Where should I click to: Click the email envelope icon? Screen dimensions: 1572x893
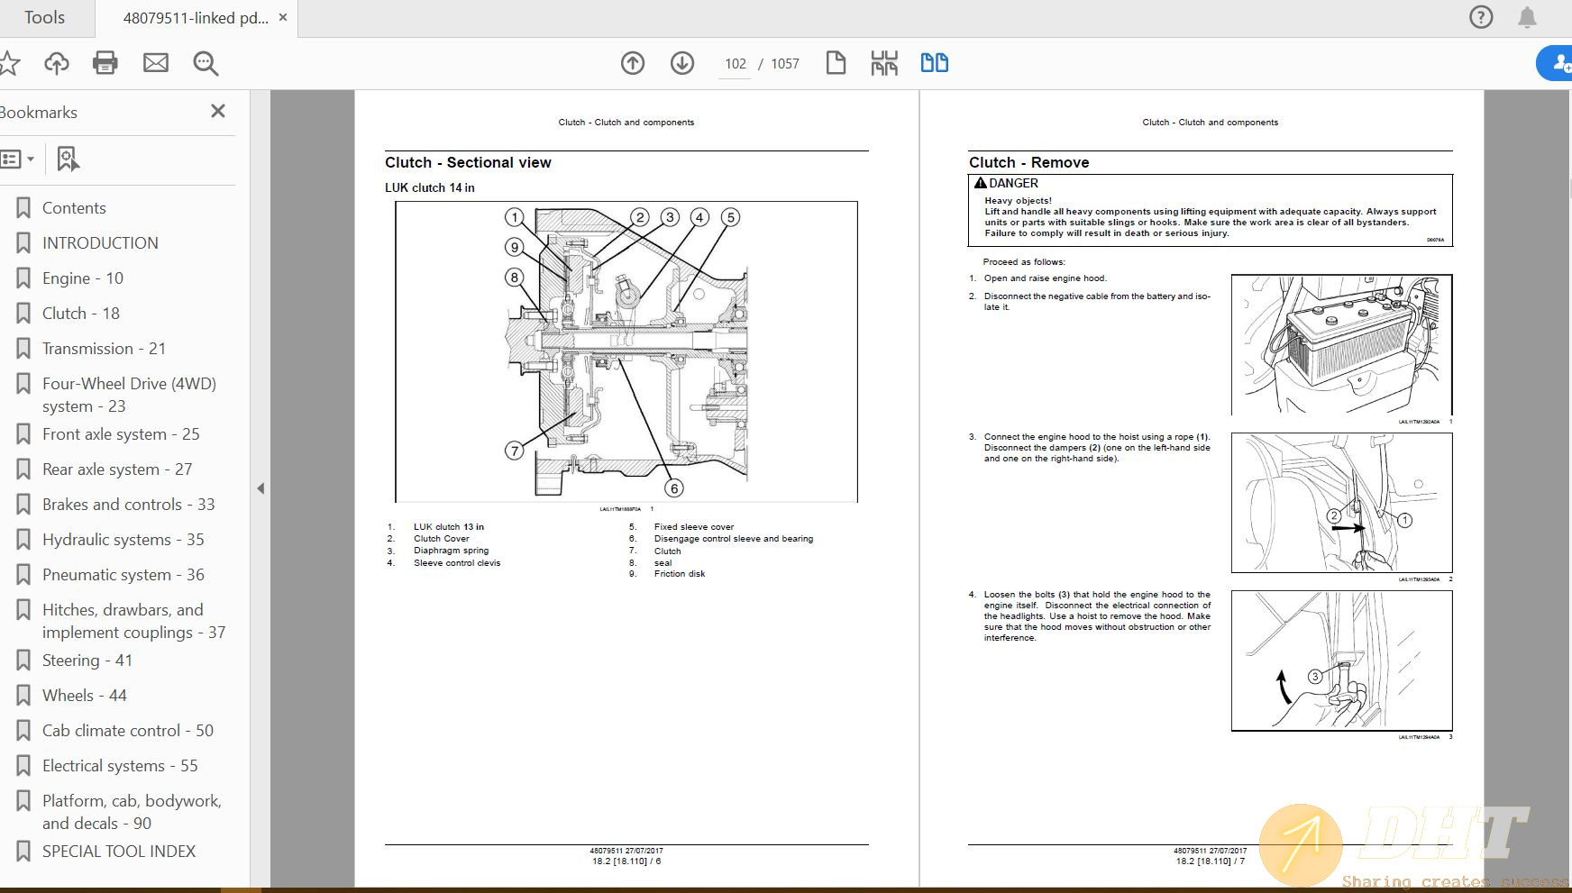tap(156, 63)
